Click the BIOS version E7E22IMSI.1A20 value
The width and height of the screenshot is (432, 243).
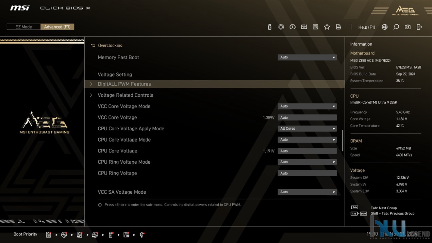(x=409, y=67)
